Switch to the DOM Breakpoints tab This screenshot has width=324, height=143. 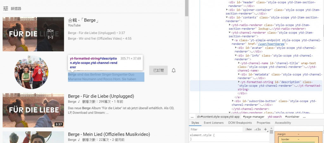(x=240, y=123)
